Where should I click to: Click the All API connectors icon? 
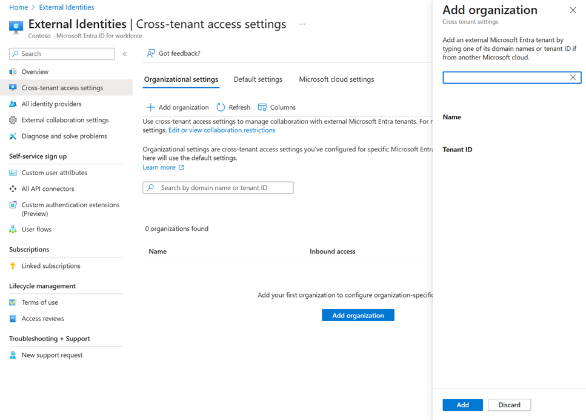[13, 188]
